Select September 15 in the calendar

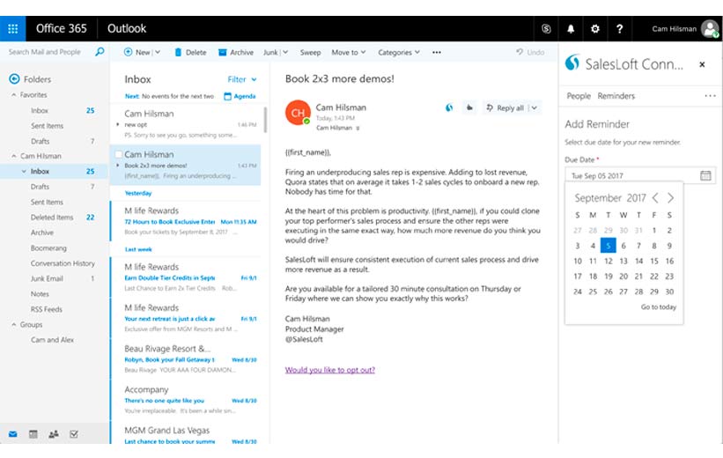(653, 261)
